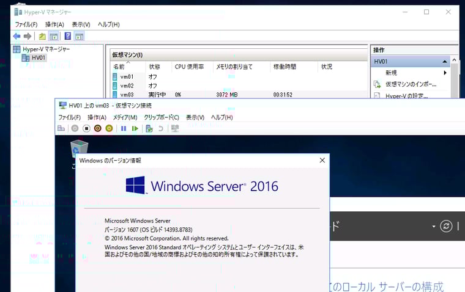Viewport: 465px width, 292px height.
Task: Open メディア(M) menu in vm03 connection window
Action: pyautogui.click(x=125, y=117)
